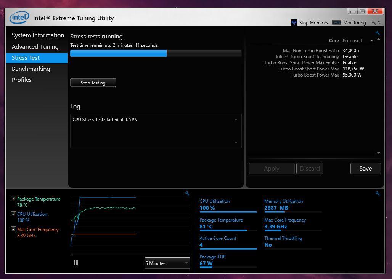The height and width of the screenshot is (279, 392).
Task: Close the Intel Extreme Tuning Utility window
Action: click(375, 11)
